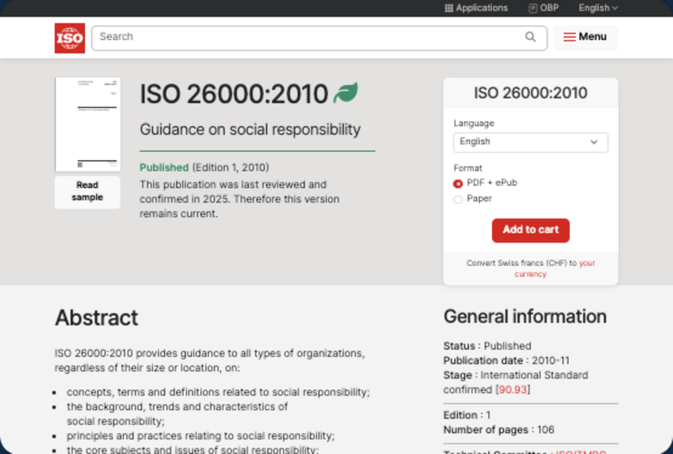Open the stage code 90.93 link
The width and height of the screenshot is (673, 454).
tap(513, 389)
